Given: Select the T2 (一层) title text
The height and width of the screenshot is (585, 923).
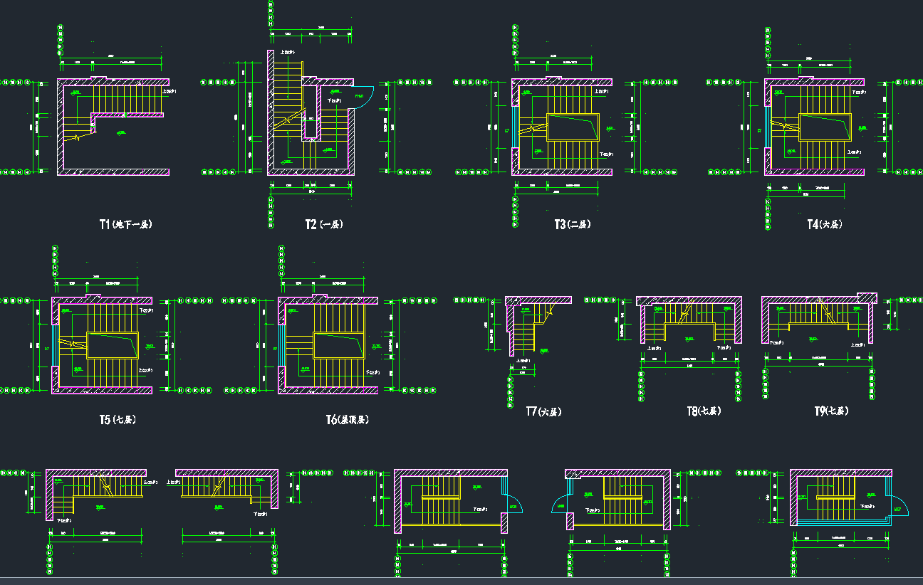Looking at the screenshot, I should tap(324, 224).
